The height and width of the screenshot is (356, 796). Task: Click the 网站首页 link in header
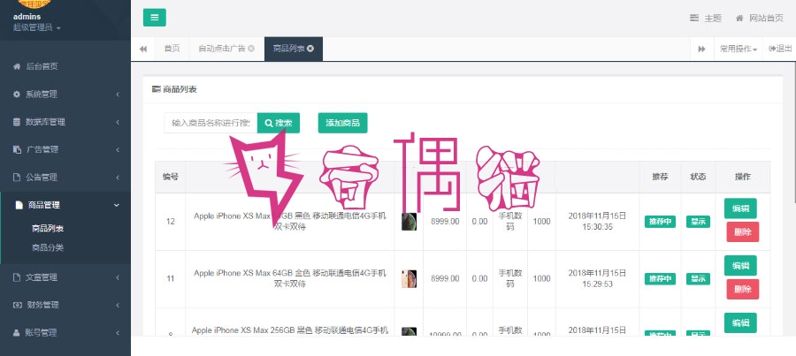pyautogui.click(x=760, y=19)
